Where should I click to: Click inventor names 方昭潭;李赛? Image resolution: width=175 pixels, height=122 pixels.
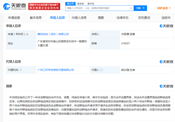tap(128, 34)
